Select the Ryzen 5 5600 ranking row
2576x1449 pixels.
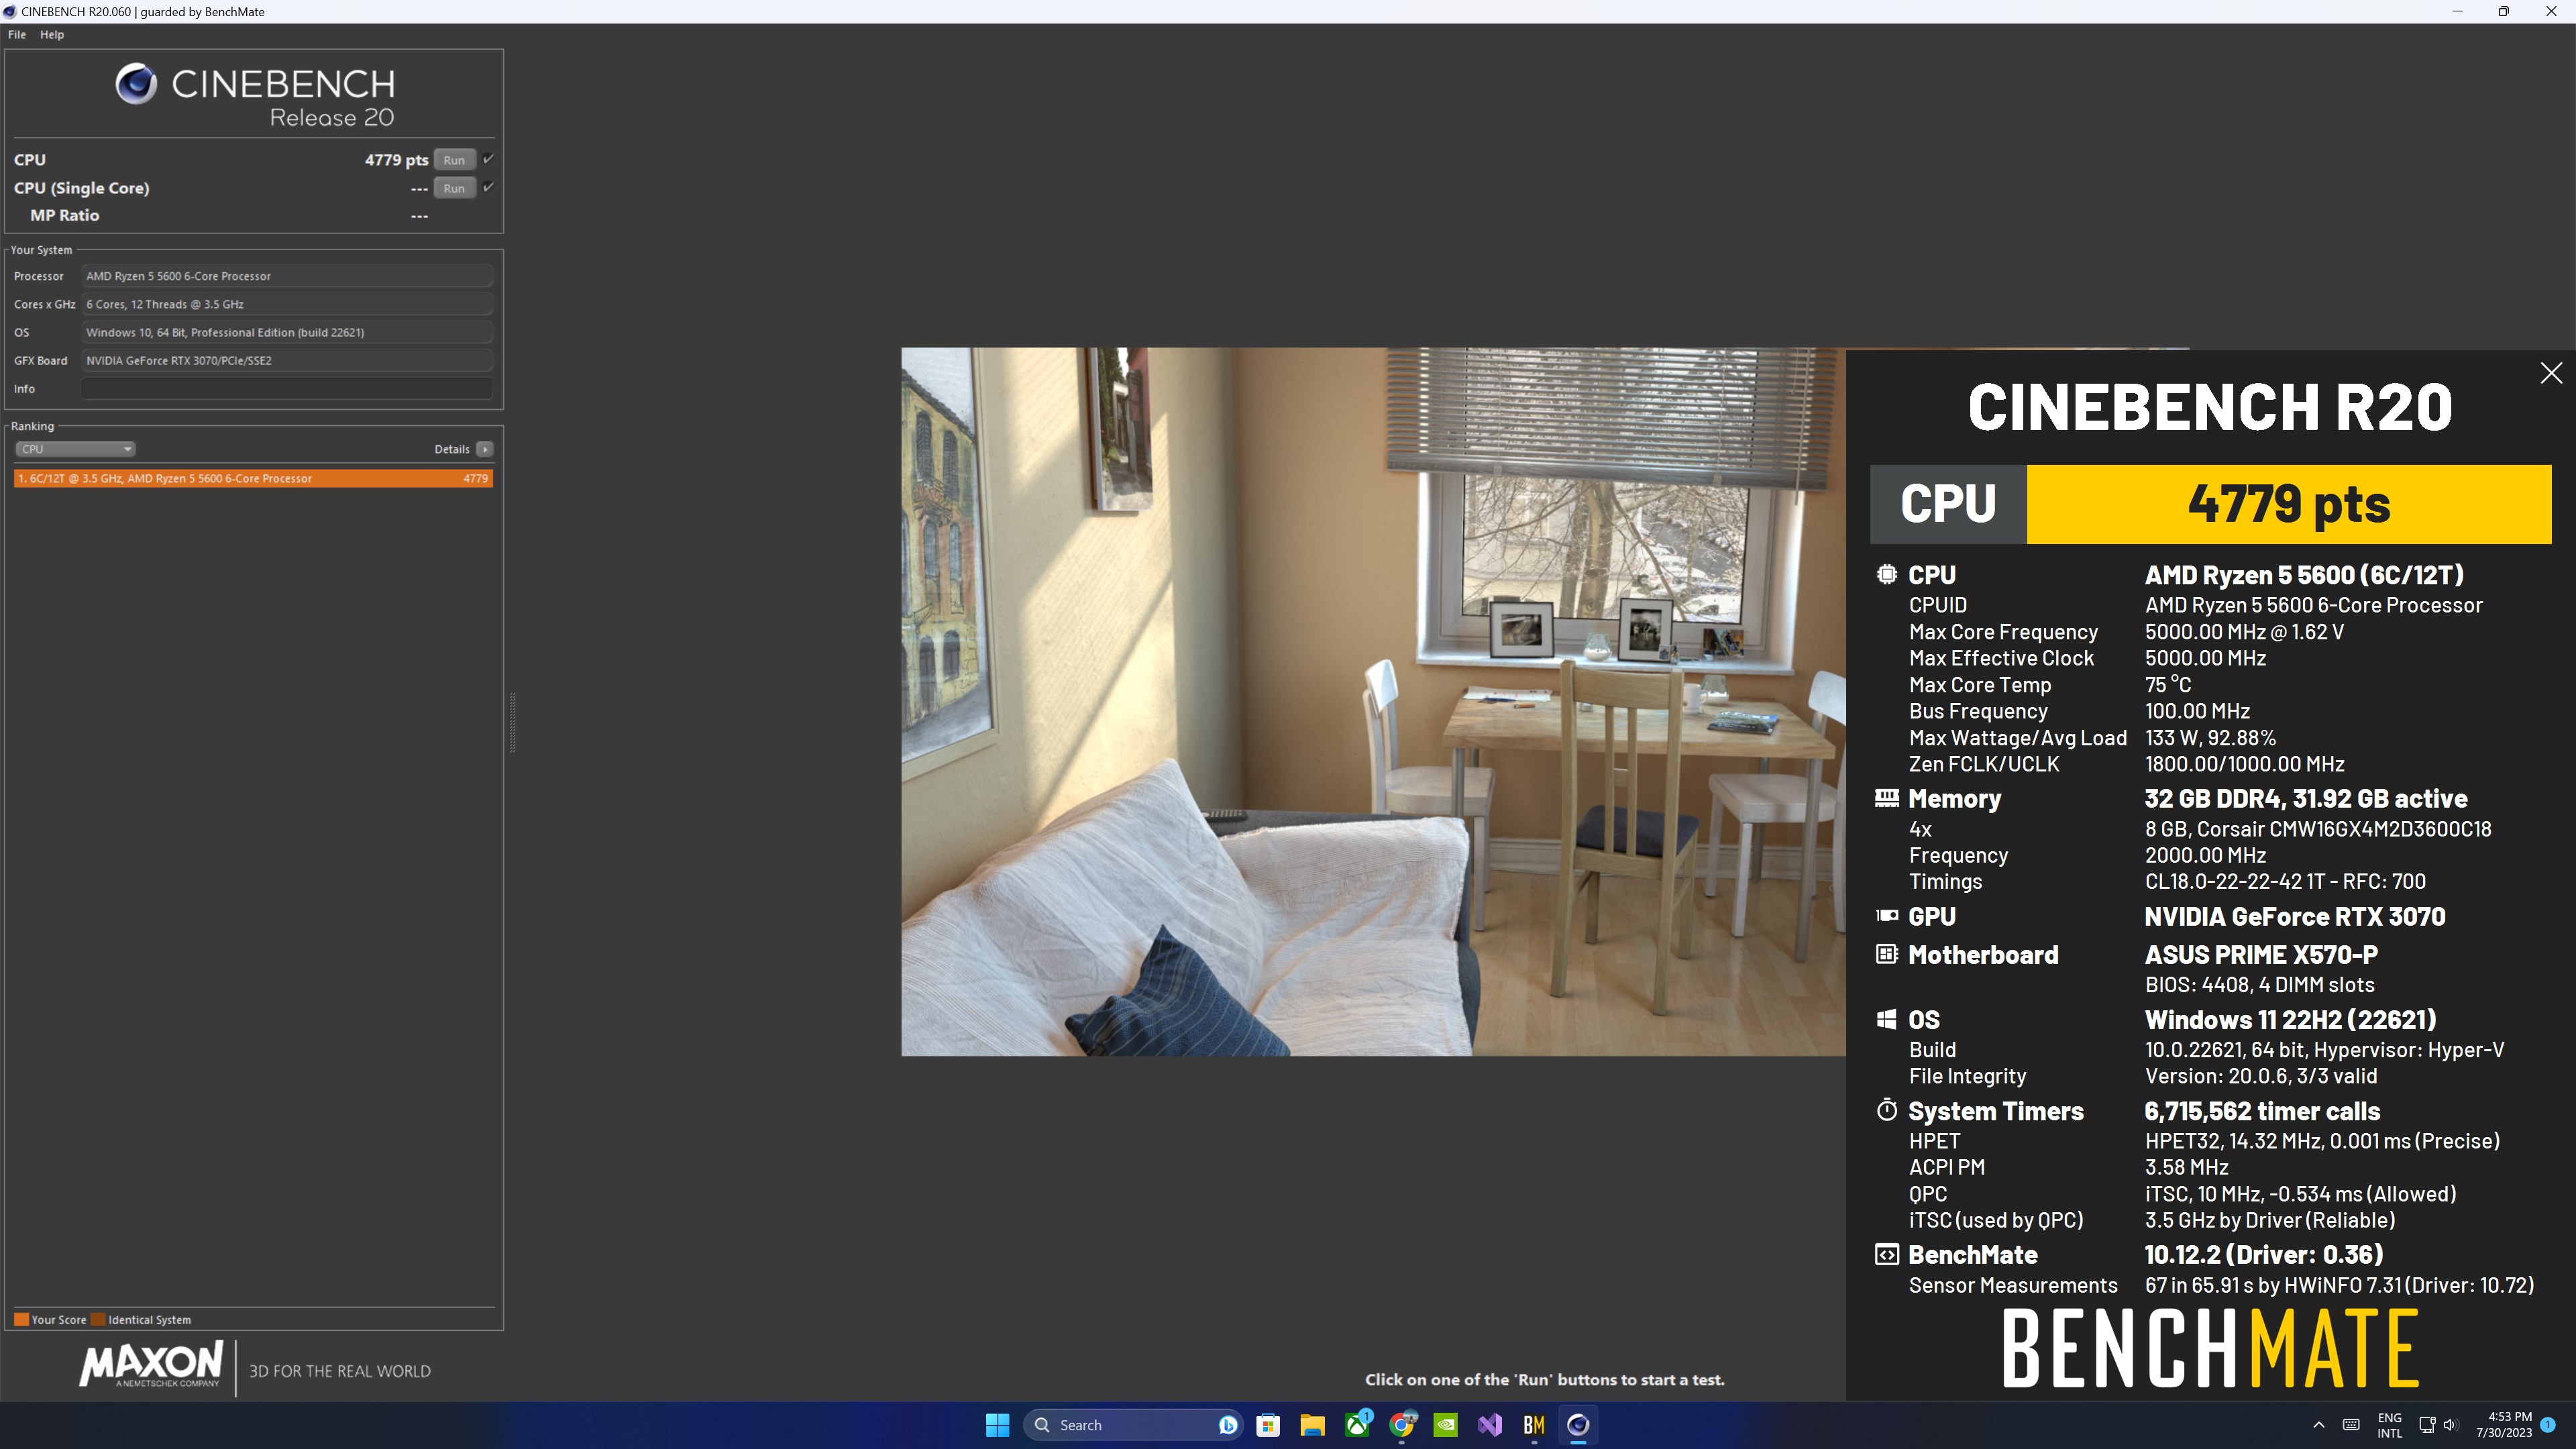tap(253, 478)
